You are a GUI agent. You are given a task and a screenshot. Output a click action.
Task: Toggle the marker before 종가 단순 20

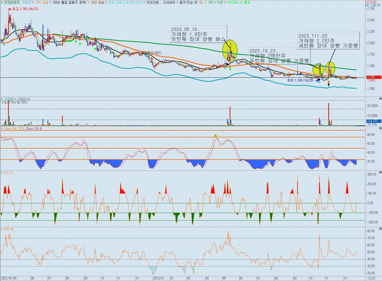coord(177,2)
